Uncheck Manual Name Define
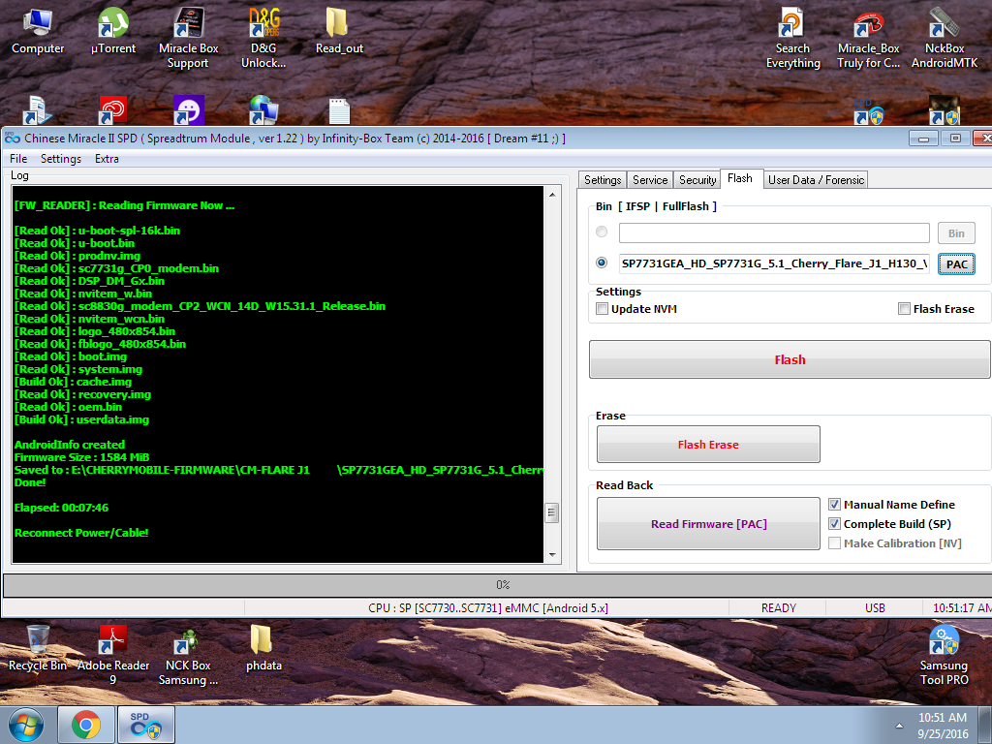 click(834, 505)
